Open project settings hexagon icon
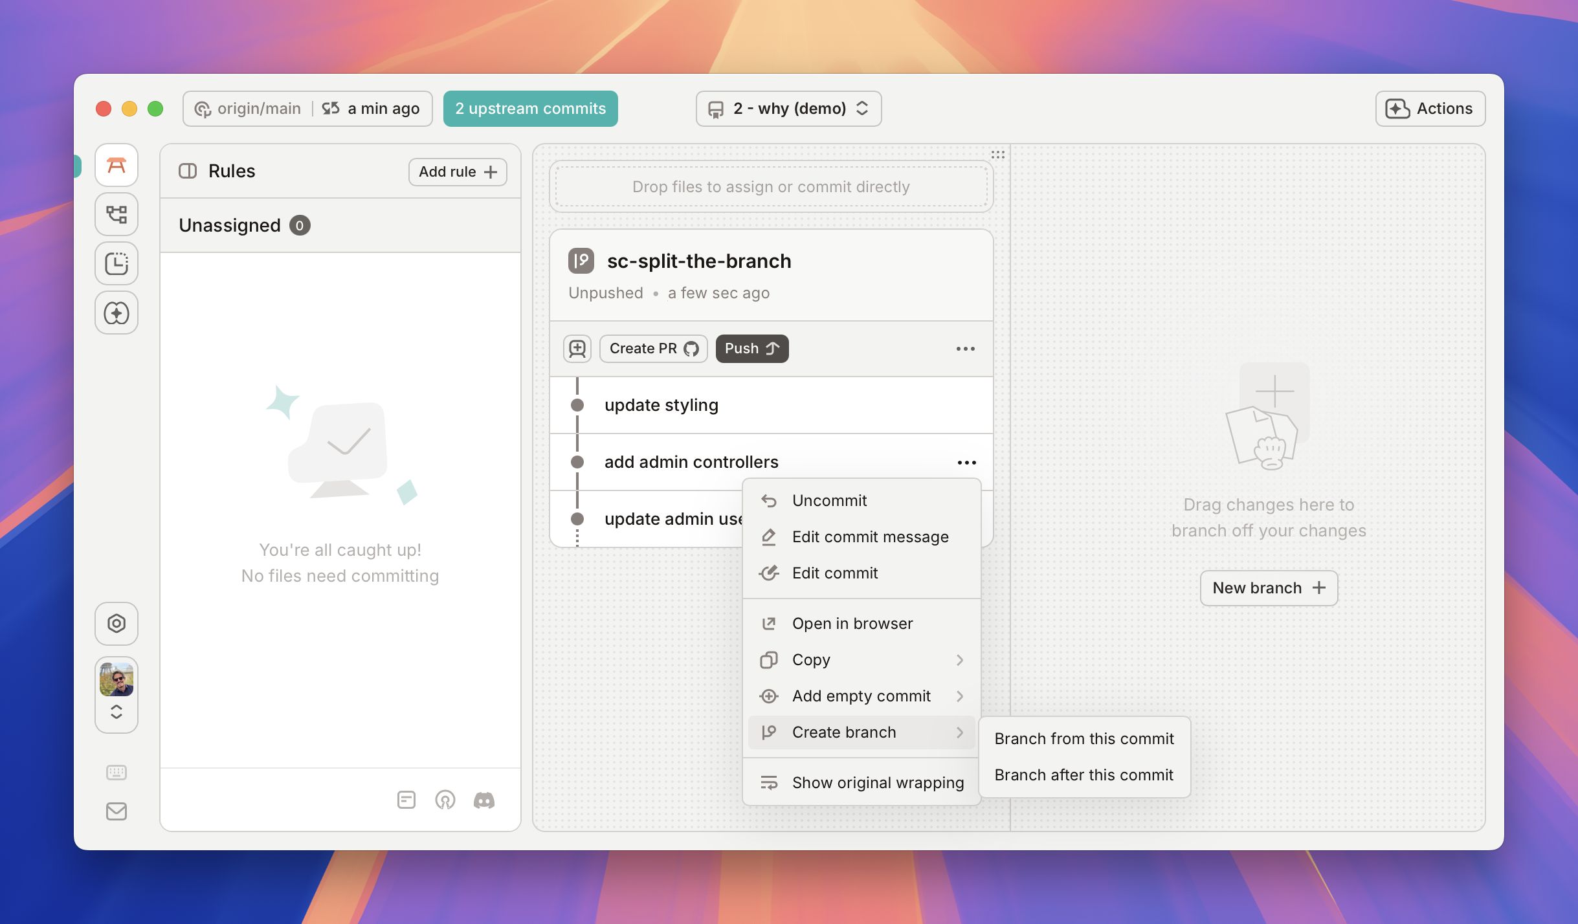 [x=117, y=624]
